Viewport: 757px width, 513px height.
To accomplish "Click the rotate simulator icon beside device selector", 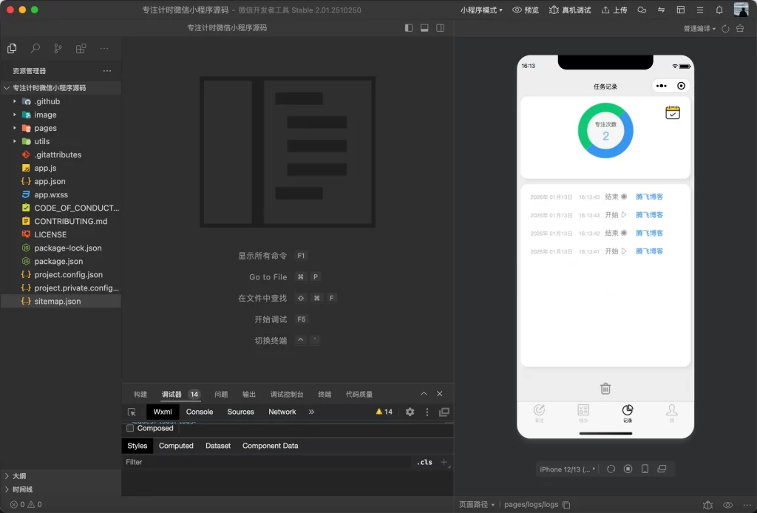I will coord(611,469).
